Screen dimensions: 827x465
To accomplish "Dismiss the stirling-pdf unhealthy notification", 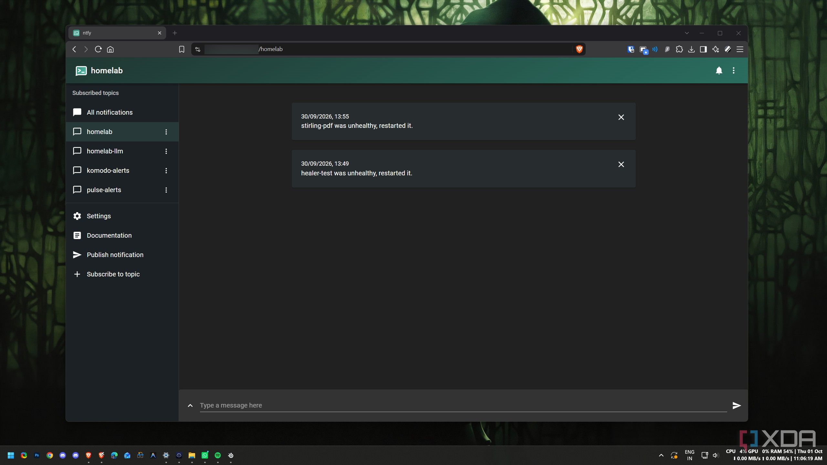I will click(x=621, y=117).
